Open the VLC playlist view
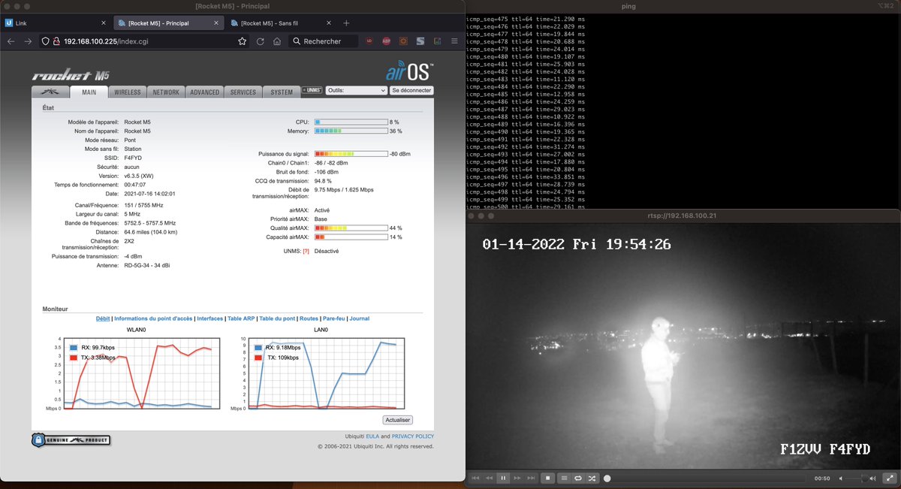 tap(565, 478)
